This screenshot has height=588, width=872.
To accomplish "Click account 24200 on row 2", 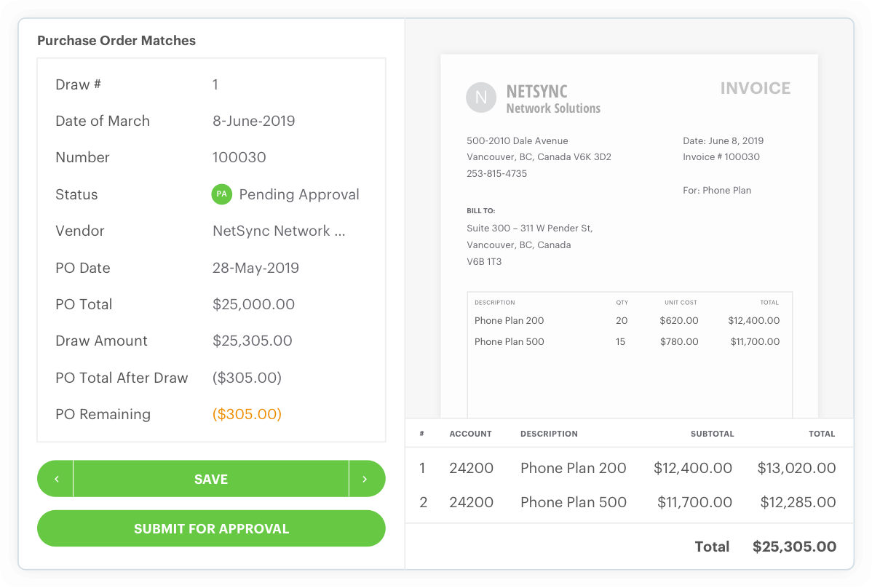I will click(x=471, y=502).
